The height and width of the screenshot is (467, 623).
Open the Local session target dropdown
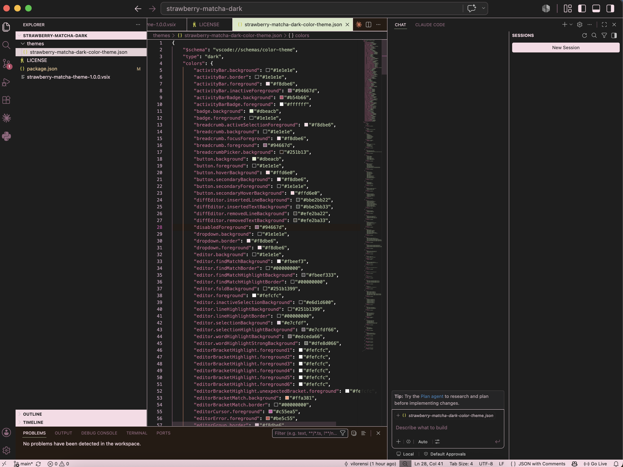click(x=405, y=454)
